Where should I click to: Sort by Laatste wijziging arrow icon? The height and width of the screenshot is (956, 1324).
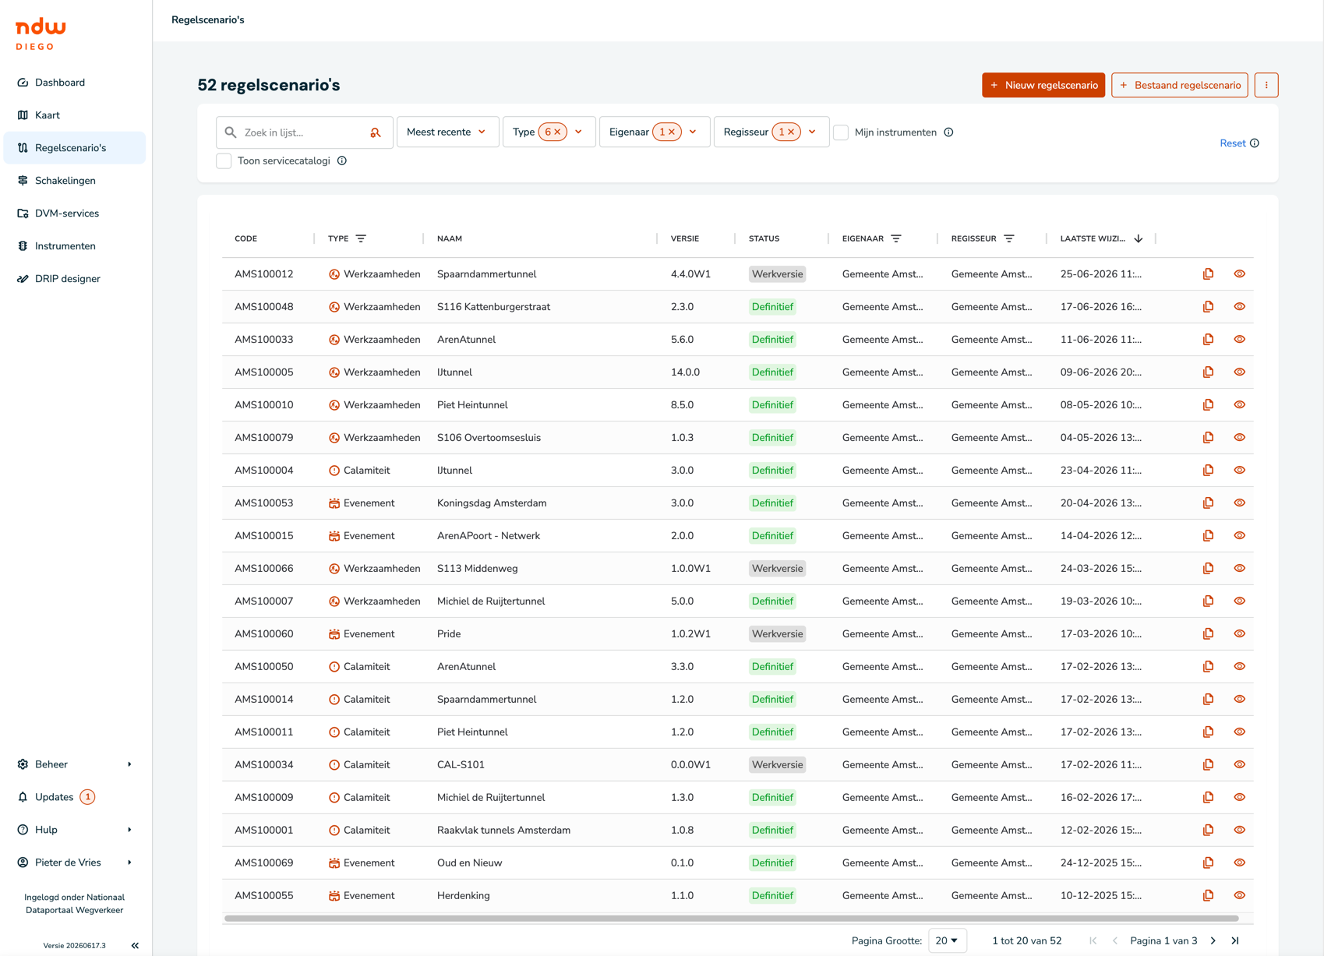click(1139, 238)
